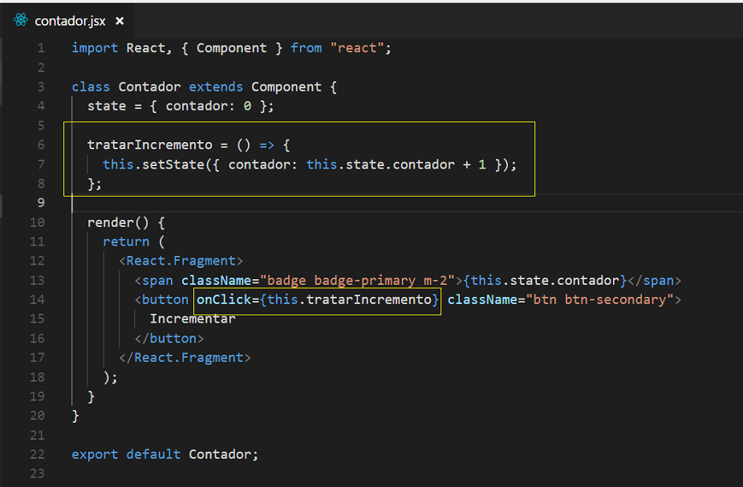Screen dimensions: 743x487
Task: Click the "badge badge-primary m-2" className string
Action: (357, 281)
